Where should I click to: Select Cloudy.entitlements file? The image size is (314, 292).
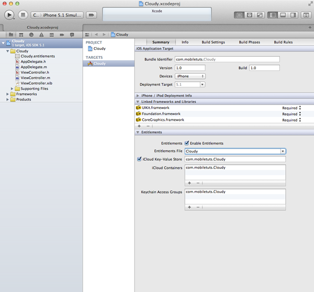tap(35, 57)
